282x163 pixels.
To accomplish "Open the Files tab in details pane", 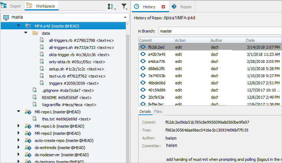I will 158,112.
